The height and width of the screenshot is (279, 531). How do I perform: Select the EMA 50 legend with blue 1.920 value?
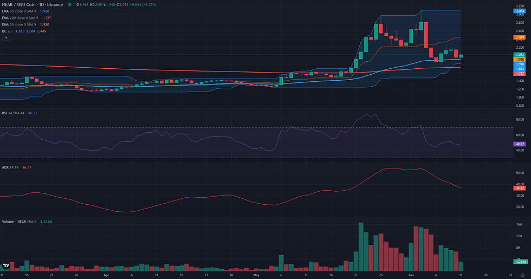click(x=25, y=11)
